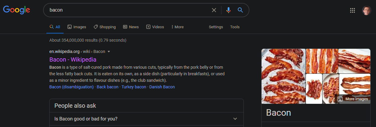The width and height of the screenshot is (376, 127).
Task: Open the More images overlay
Action: (x=353, y=99)
